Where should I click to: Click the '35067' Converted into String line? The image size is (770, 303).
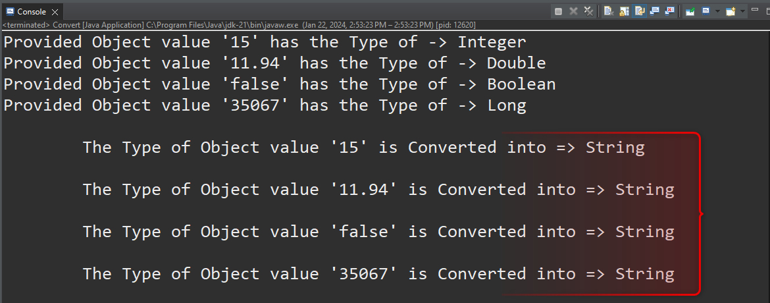378,274
